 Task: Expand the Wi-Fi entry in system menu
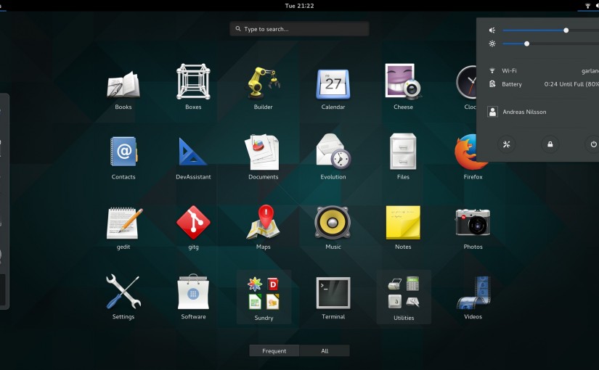[x=543, y=70]
